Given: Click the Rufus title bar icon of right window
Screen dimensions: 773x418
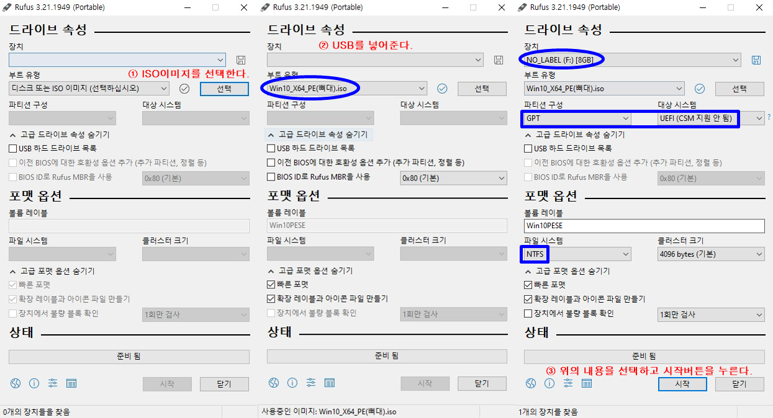Looking at the screenshot, I should (x=523, y=7).
